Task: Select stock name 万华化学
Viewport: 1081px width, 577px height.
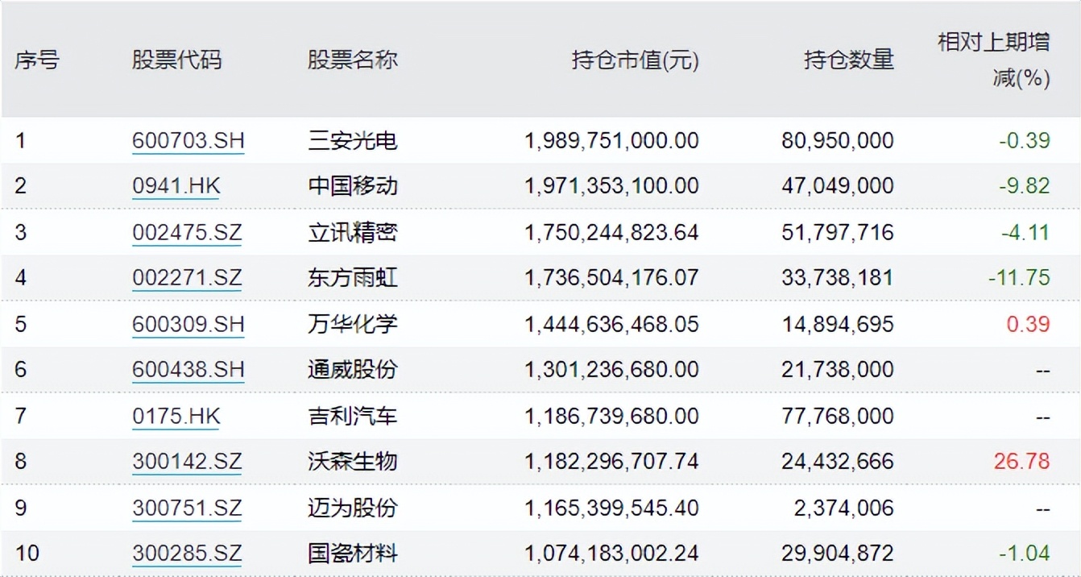Action: click(353, 325)
